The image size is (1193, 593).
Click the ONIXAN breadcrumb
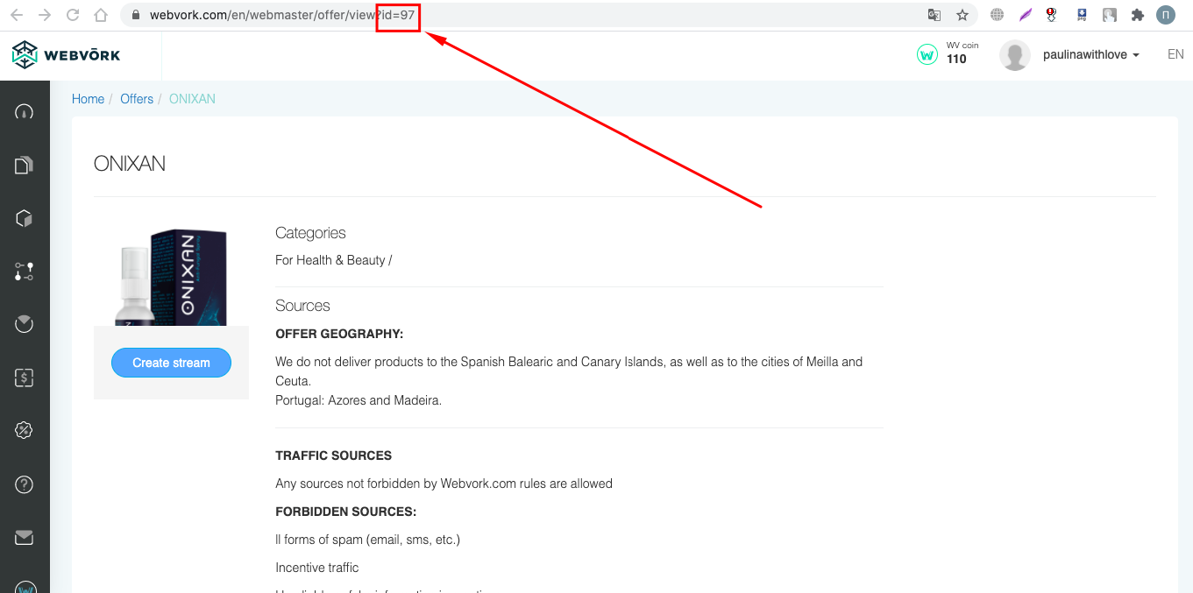192,99
